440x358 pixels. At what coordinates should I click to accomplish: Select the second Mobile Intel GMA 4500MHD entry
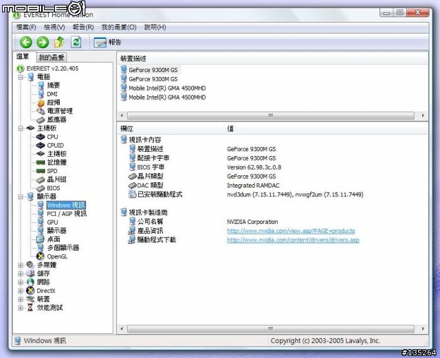(167, 98)
